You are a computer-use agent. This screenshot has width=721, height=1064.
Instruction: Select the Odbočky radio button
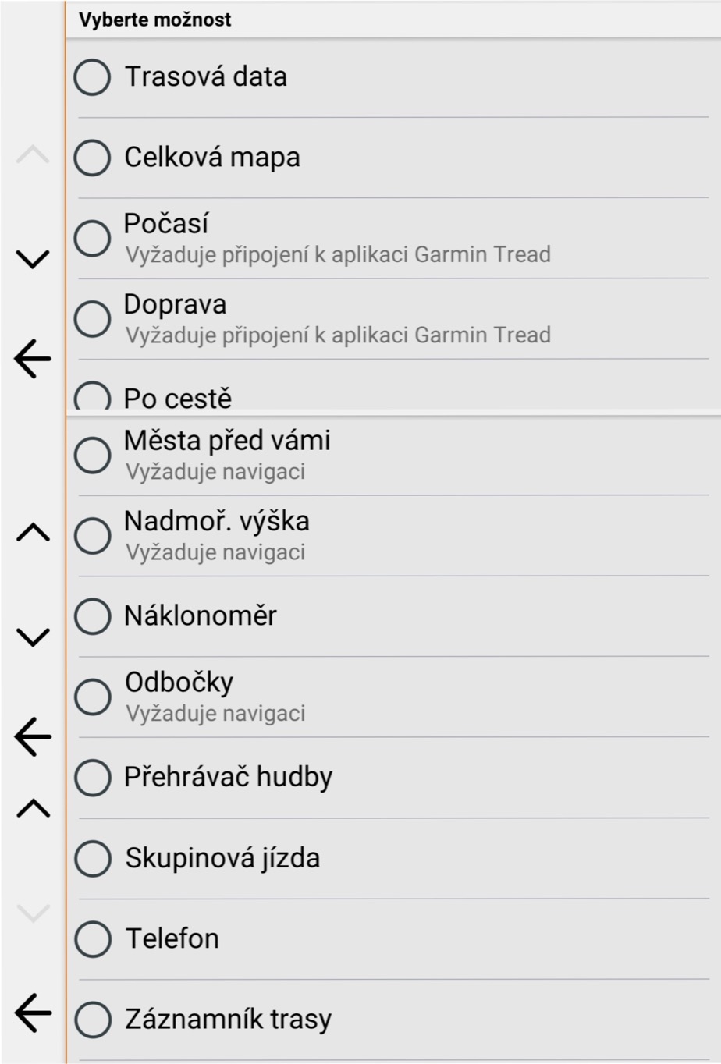point(91,696)
